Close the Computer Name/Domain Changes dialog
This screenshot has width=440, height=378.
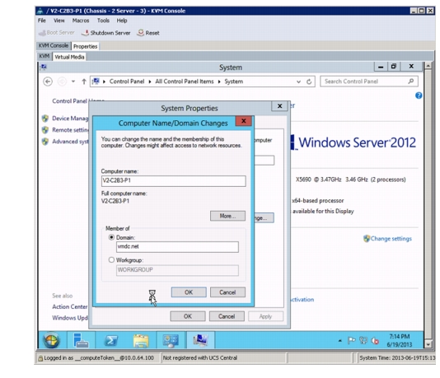click(x=244, y=121)
